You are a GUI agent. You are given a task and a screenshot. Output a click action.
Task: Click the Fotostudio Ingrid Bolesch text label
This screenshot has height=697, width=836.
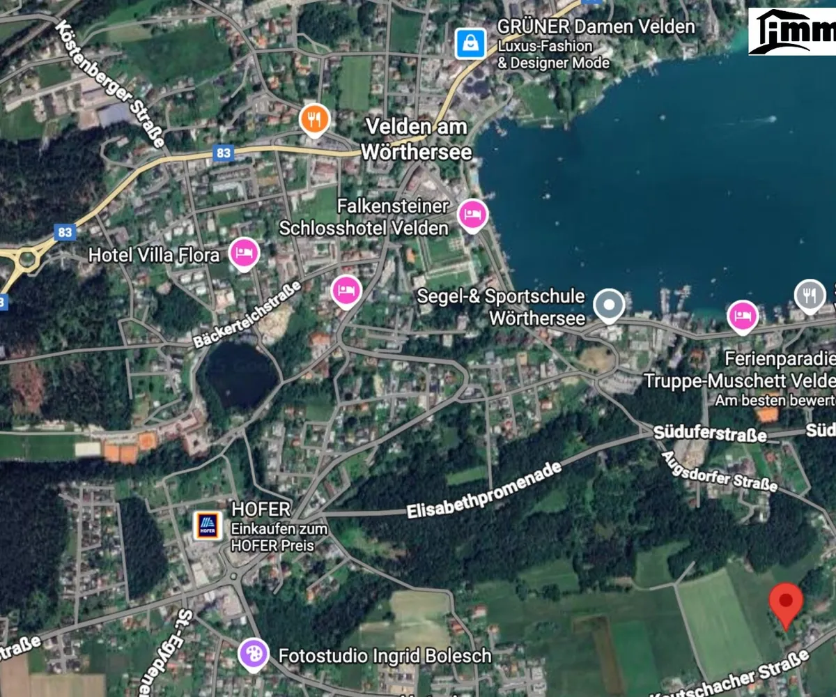[x=385, y=656]
